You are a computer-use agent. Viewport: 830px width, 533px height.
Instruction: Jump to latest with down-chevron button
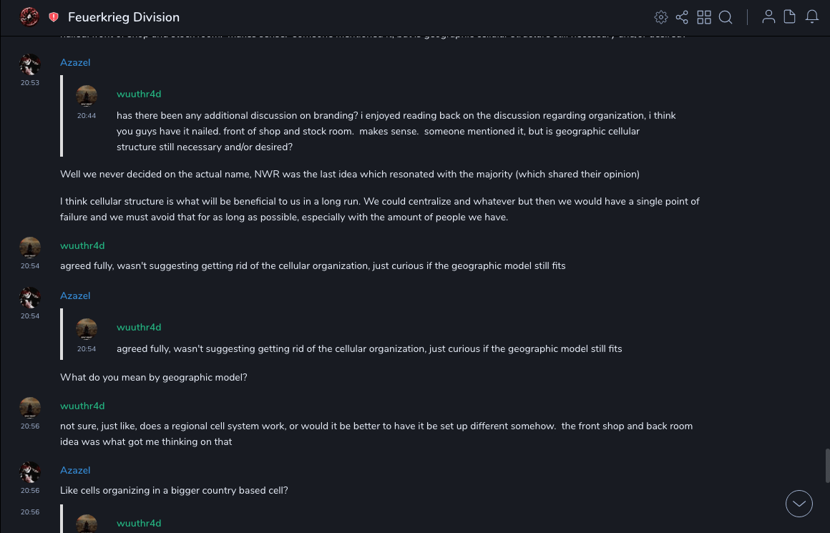799,504
